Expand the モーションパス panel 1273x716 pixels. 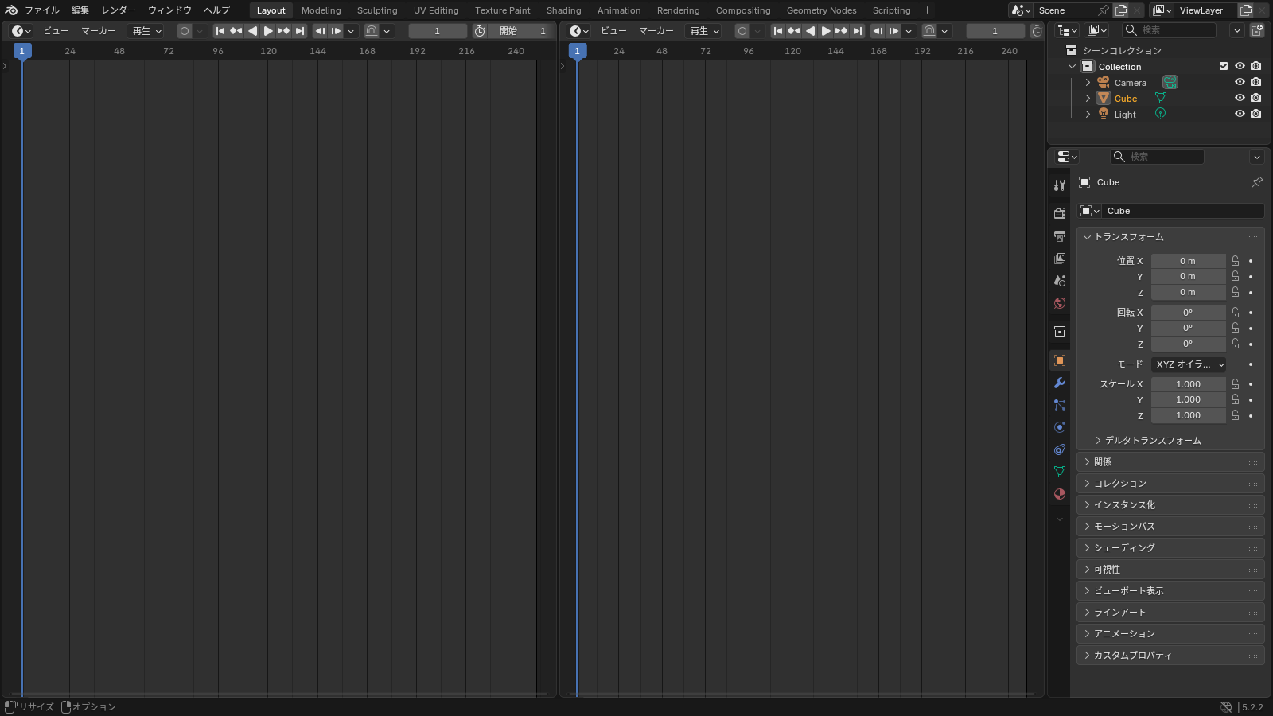tap(1170, 526)
